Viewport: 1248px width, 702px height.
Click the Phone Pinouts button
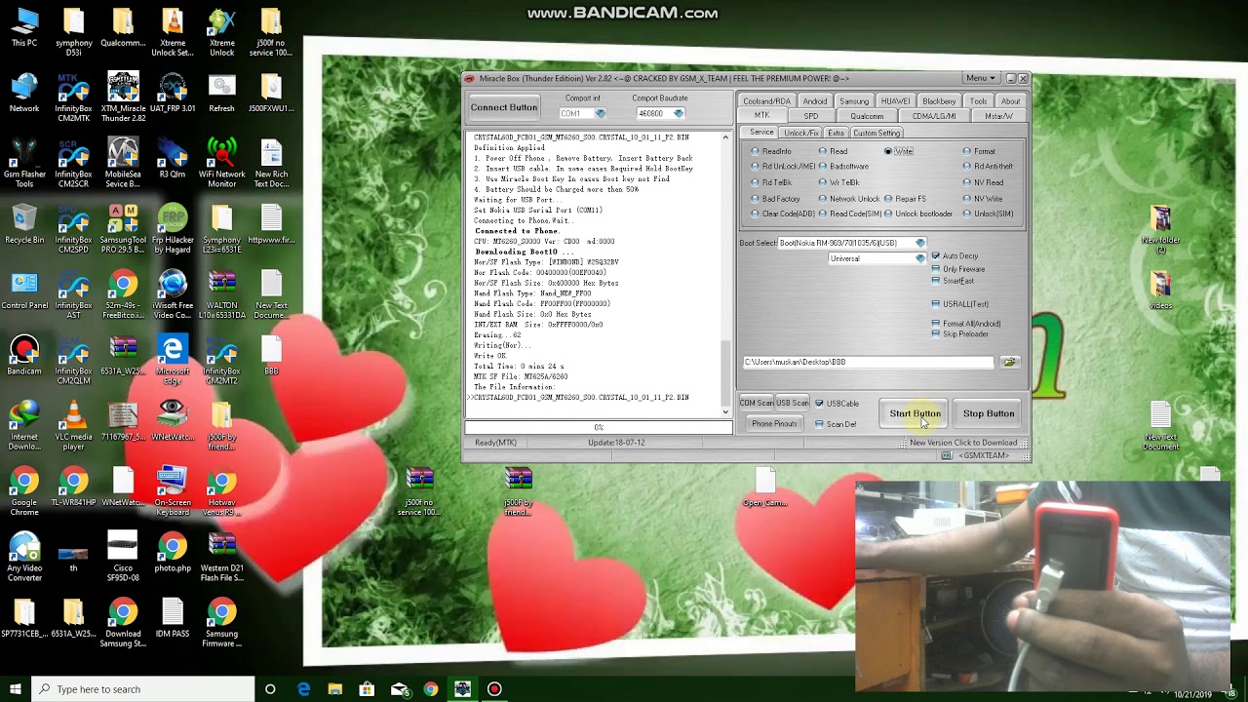(774, 424)
